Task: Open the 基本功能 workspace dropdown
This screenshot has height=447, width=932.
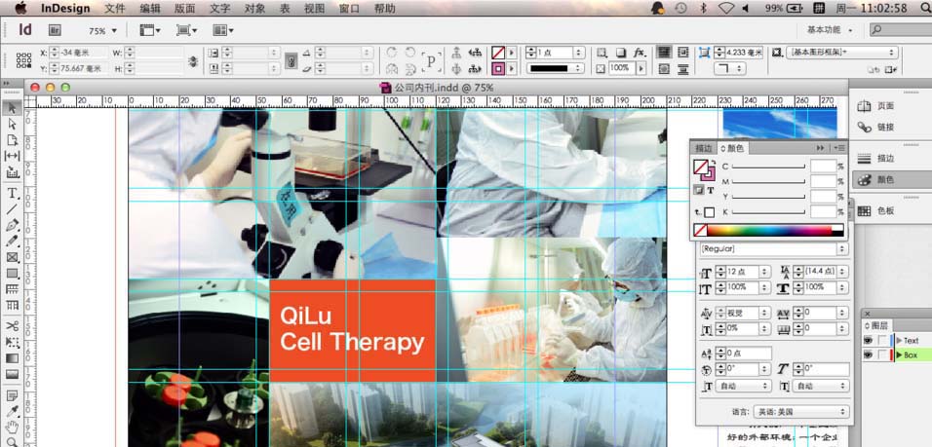Action: click(830, 29)
